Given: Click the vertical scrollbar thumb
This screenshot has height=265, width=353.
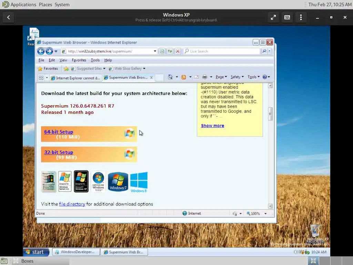Looking at the screenshot, I should pyautogui.click(x=270, y=114).
